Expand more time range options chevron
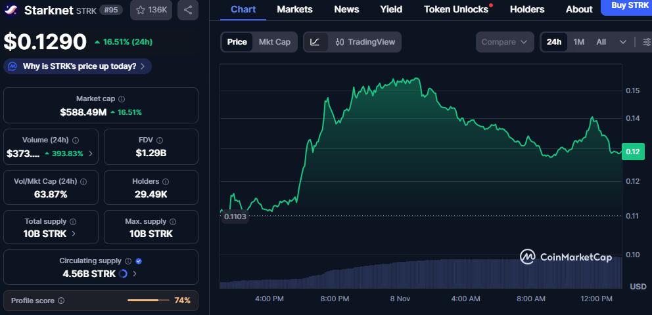Screen dimensions: 652x315 coord(623,42)
